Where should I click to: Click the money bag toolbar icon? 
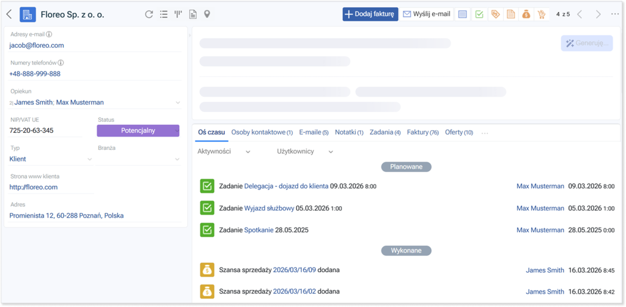[526, 15]
